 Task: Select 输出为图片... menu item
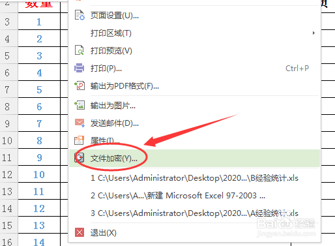point(194,106)
